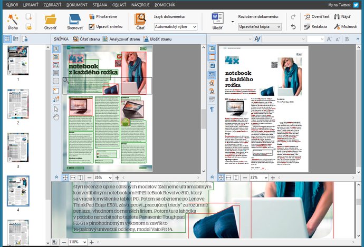
Task: Open the POMOCNÍK menu
Action: [x=165, y=5]
